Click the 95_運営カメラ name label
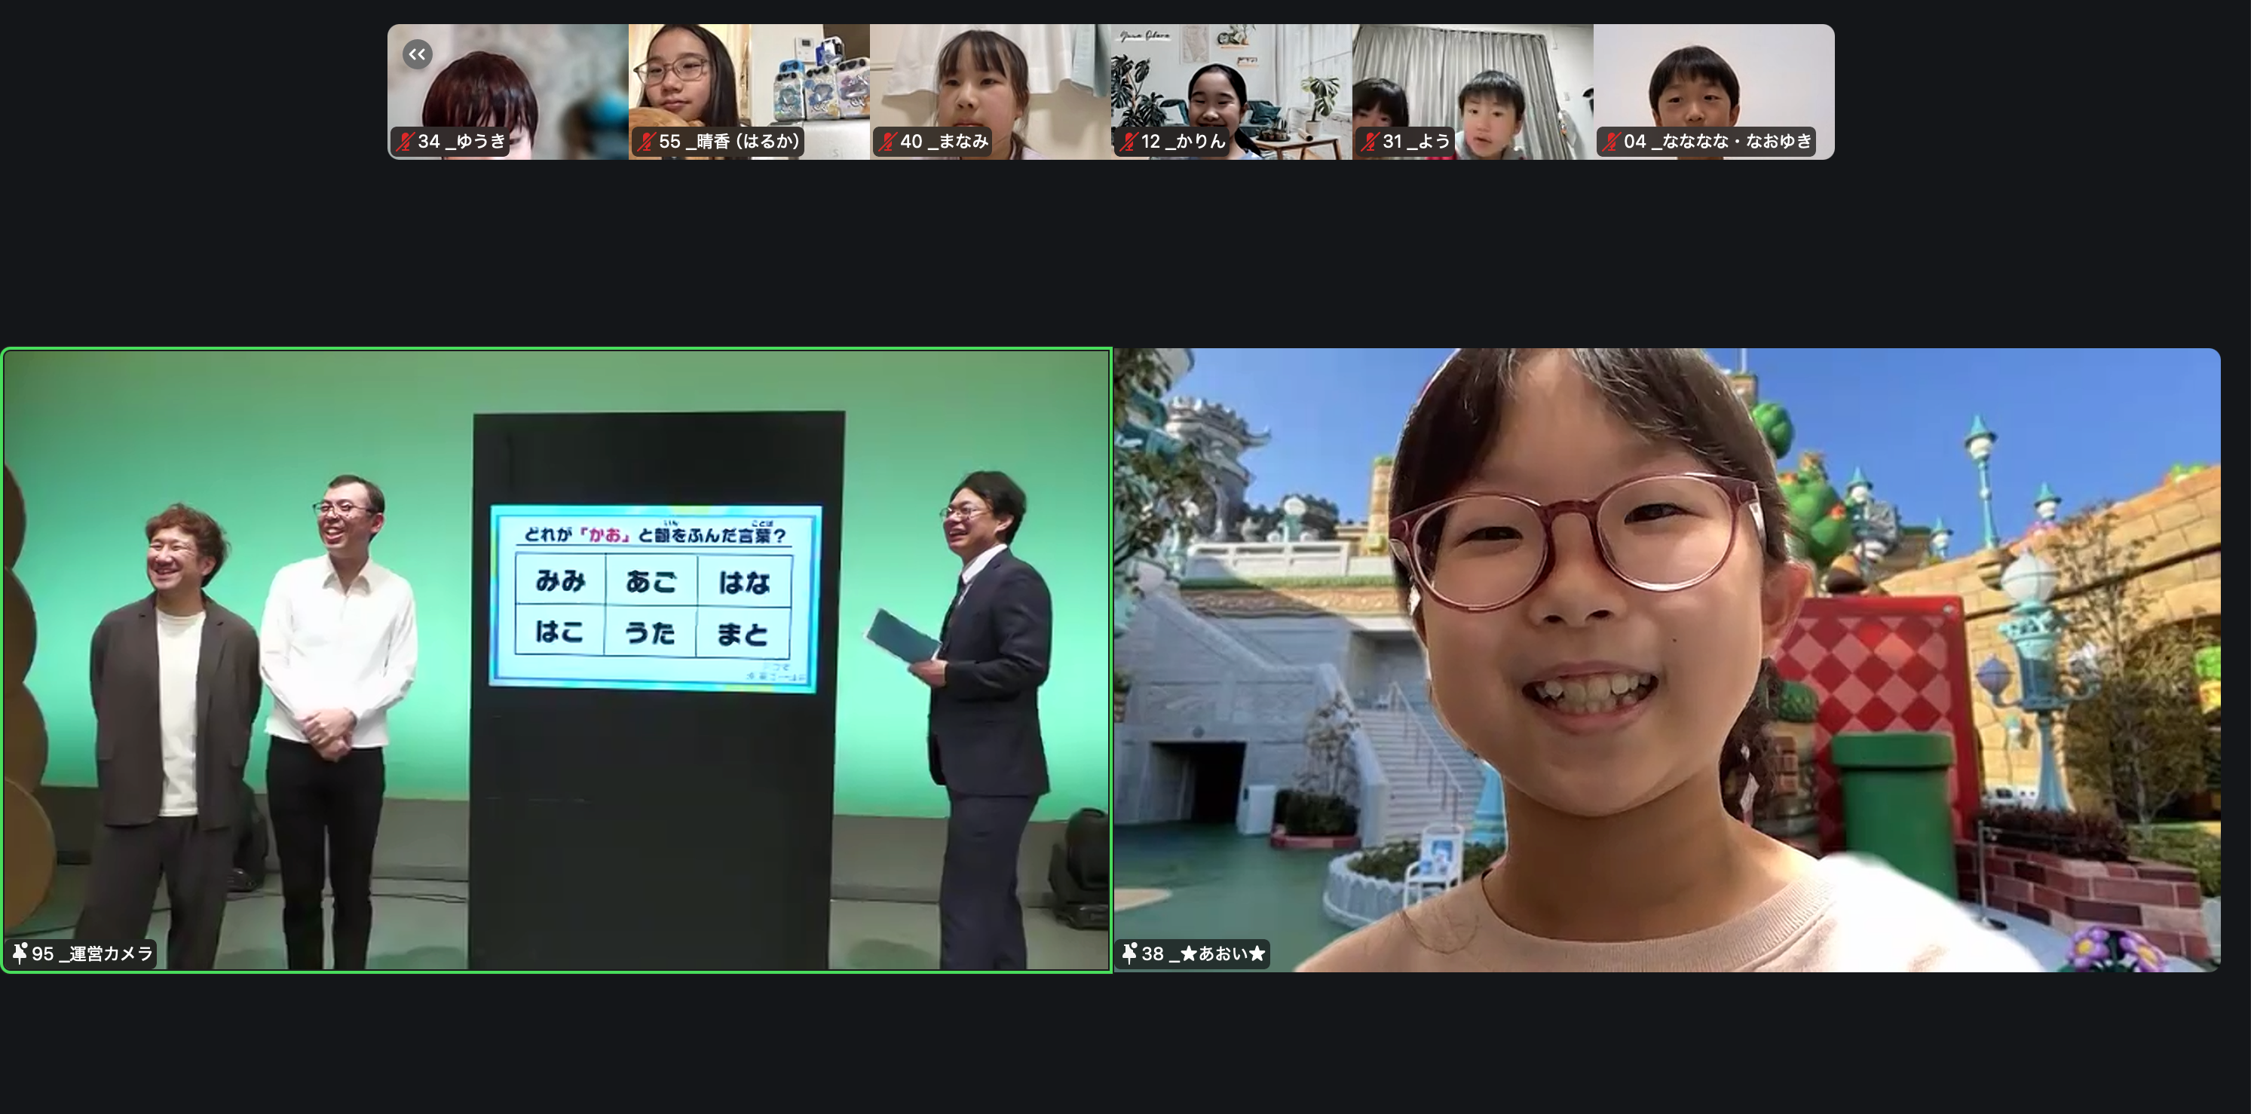Screen dimensions: 2251x1114 (x=93, y=953)
